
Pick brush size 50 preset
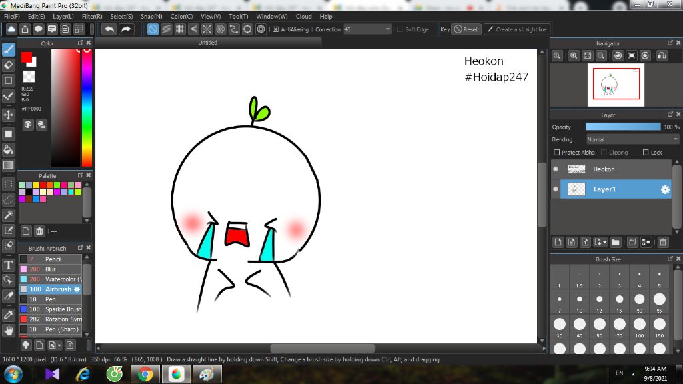[600, 327]
